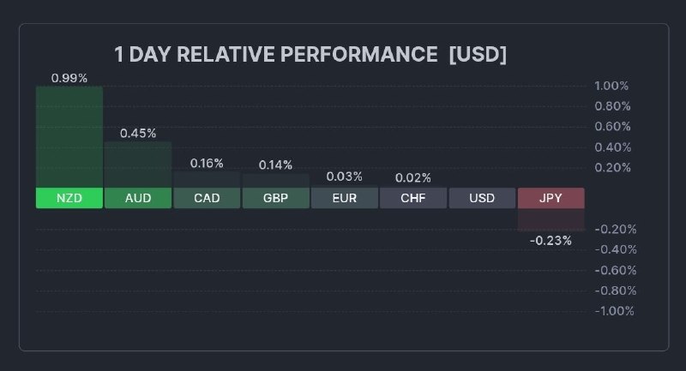This screenshot has width=686, height=371.
Task: Click the EUR currency label
Action: (344, 198)
